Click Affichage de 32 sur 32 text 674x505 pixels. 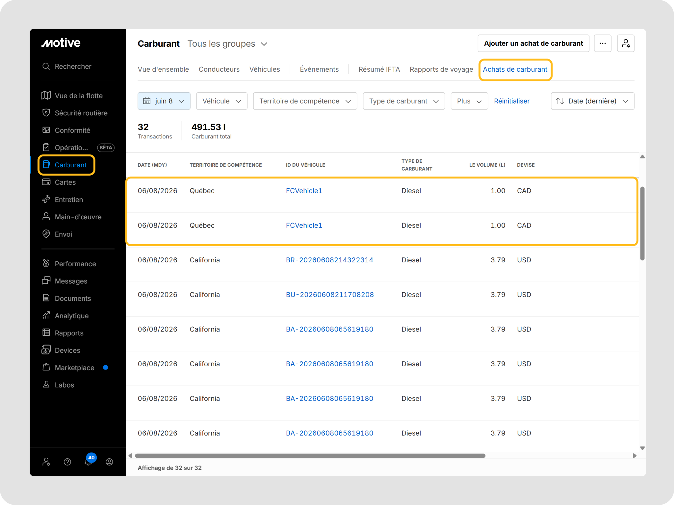(x=169, y=468)
